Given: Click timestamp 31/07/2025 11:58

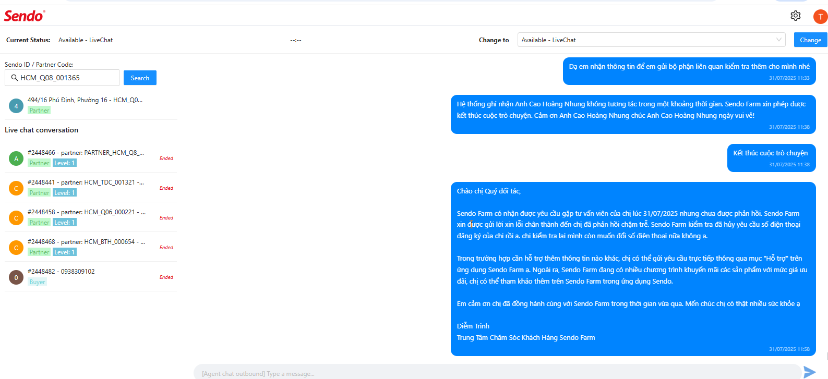Looking at the screenshot, I should (789, 349).
